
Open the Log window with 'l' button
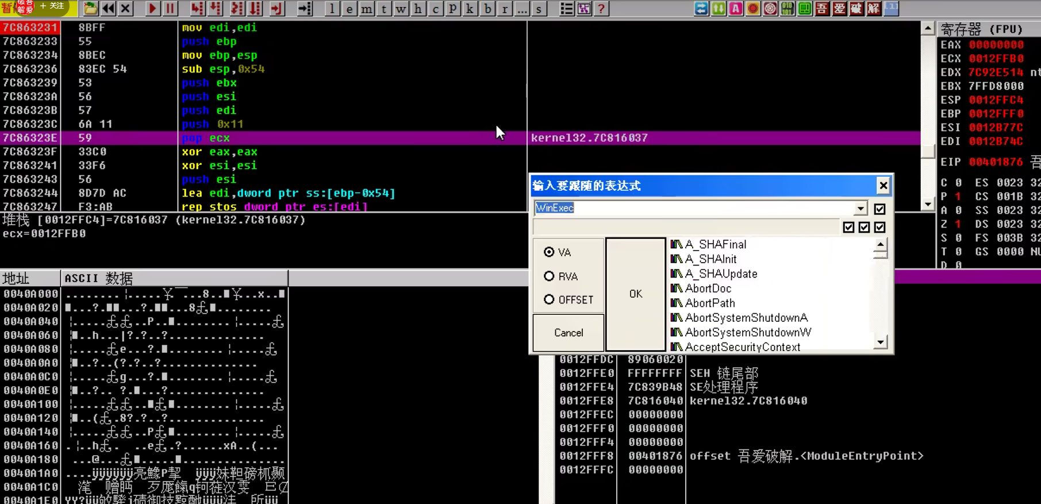pos(332,9)
